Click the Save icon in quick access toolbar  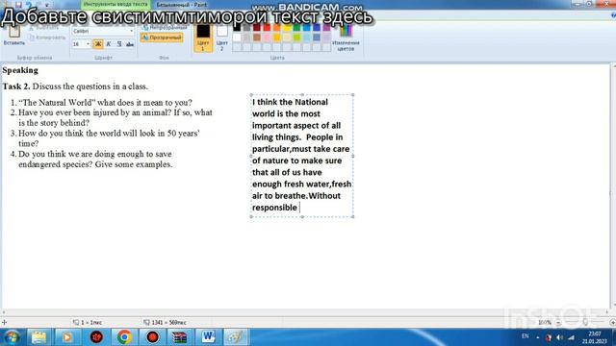pyautogui.click(x=18, y=5)
